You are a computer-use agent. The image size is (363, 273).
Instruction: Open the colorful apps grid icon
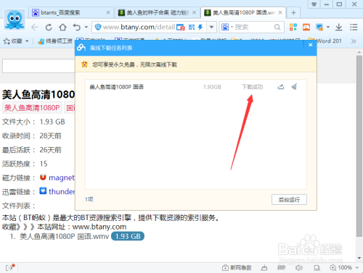click(293, 27)
